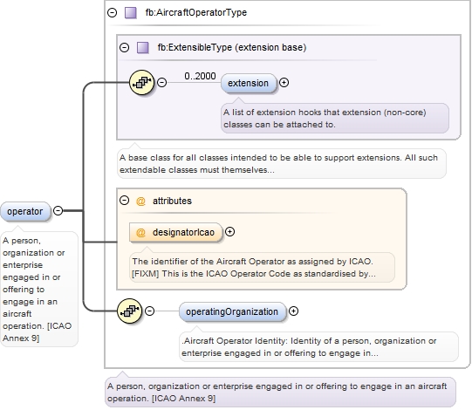
Task: Click the extension hooks description tooltip
Action: pos(335,119)
